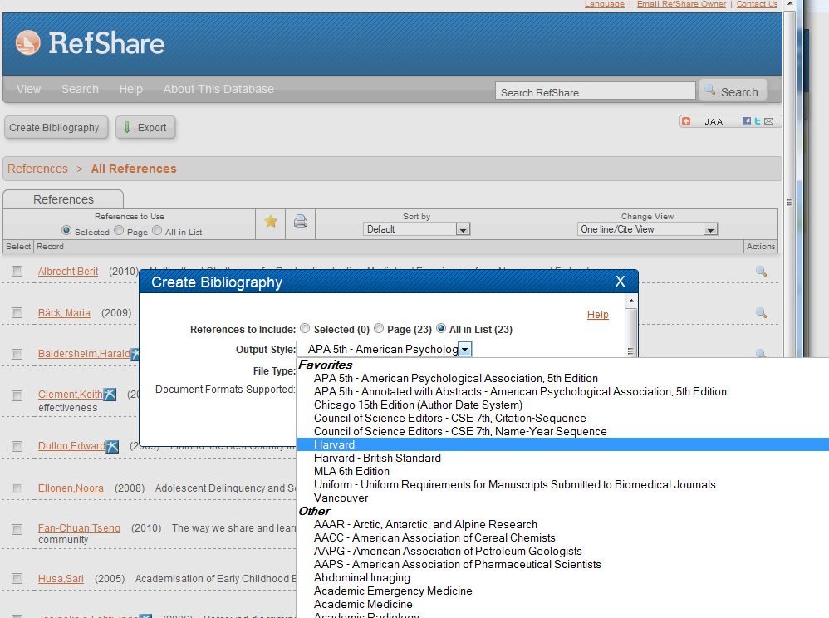Select 'Uniform Requirements for Manuscripts' style
Viewport: 829px width, 618px height.
click(x=515, y=485)
